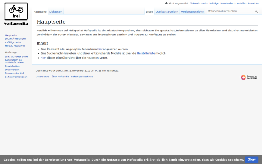Screen dimensions: 262x164
Task: Click the Hauptseite page heading
Action: tap(51, 22)
